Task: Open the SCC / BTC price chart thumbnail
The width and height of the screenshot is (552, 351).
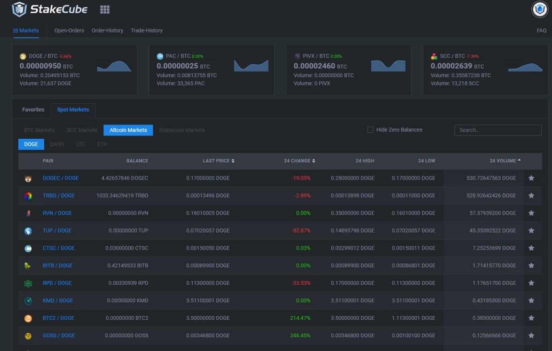Action: click(x=525, y=67)
